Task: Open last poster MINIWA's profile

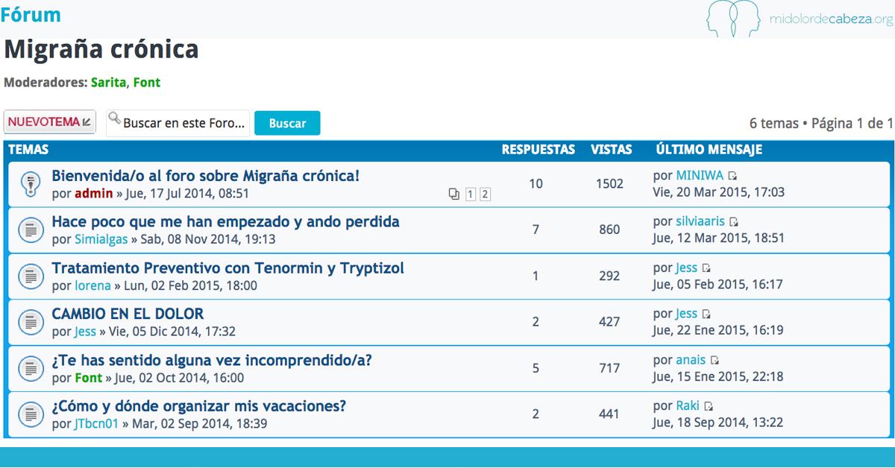Action: coord(700,176)
